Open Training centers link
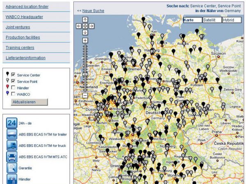This screenshot has height=184, width=246. pyautogui.click(x=20, y=47)
